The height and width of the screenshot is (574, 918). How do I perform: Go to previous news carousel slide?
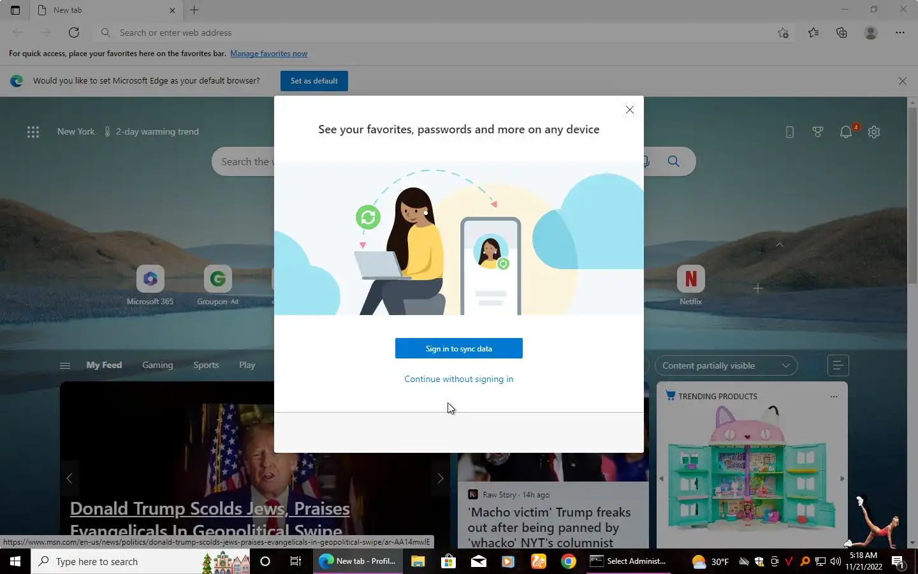click(69, 478)
